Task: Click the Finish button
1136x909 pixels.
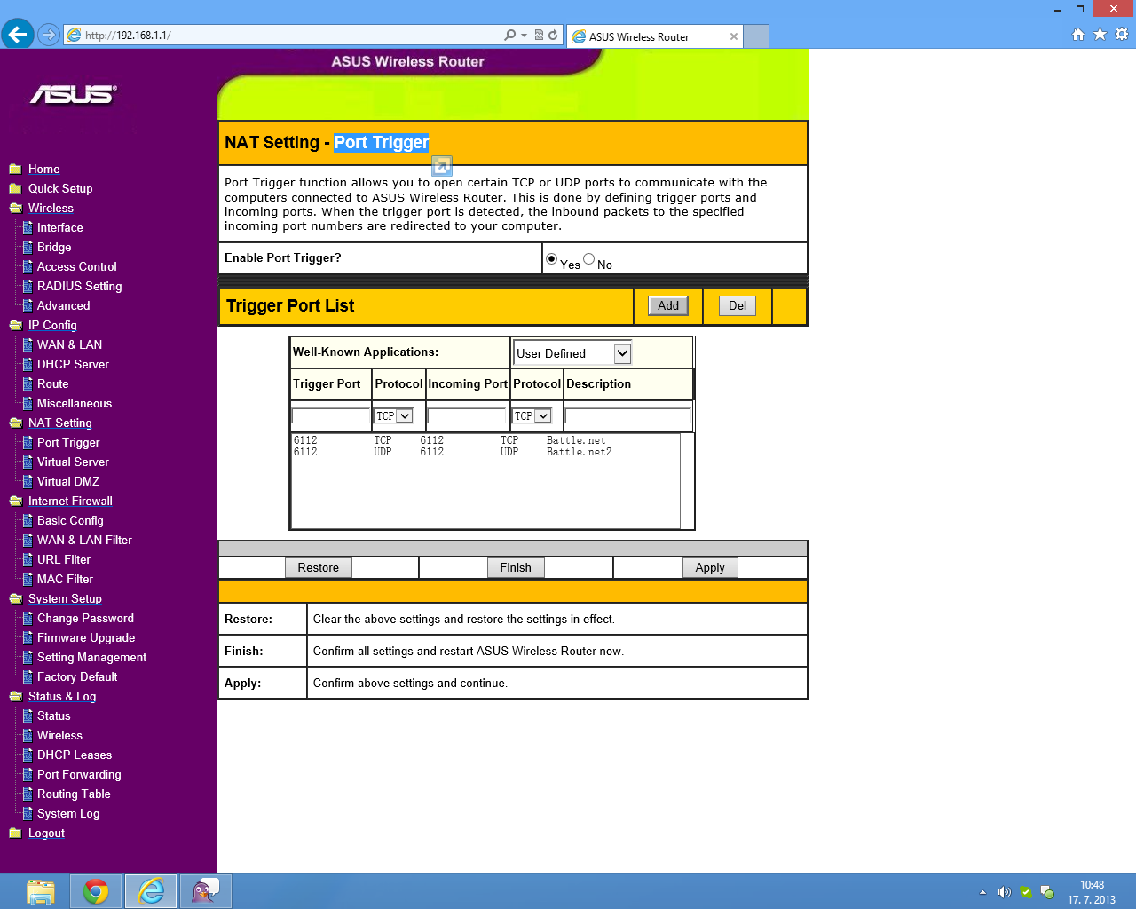Action: [516, 567]
